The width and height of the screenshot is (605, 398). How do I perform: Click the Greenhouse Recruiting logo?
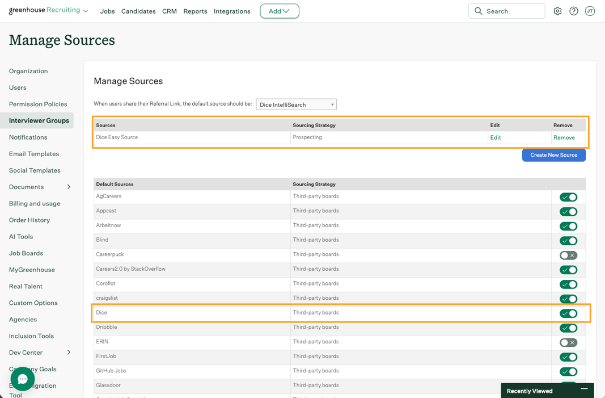[44, 10]
